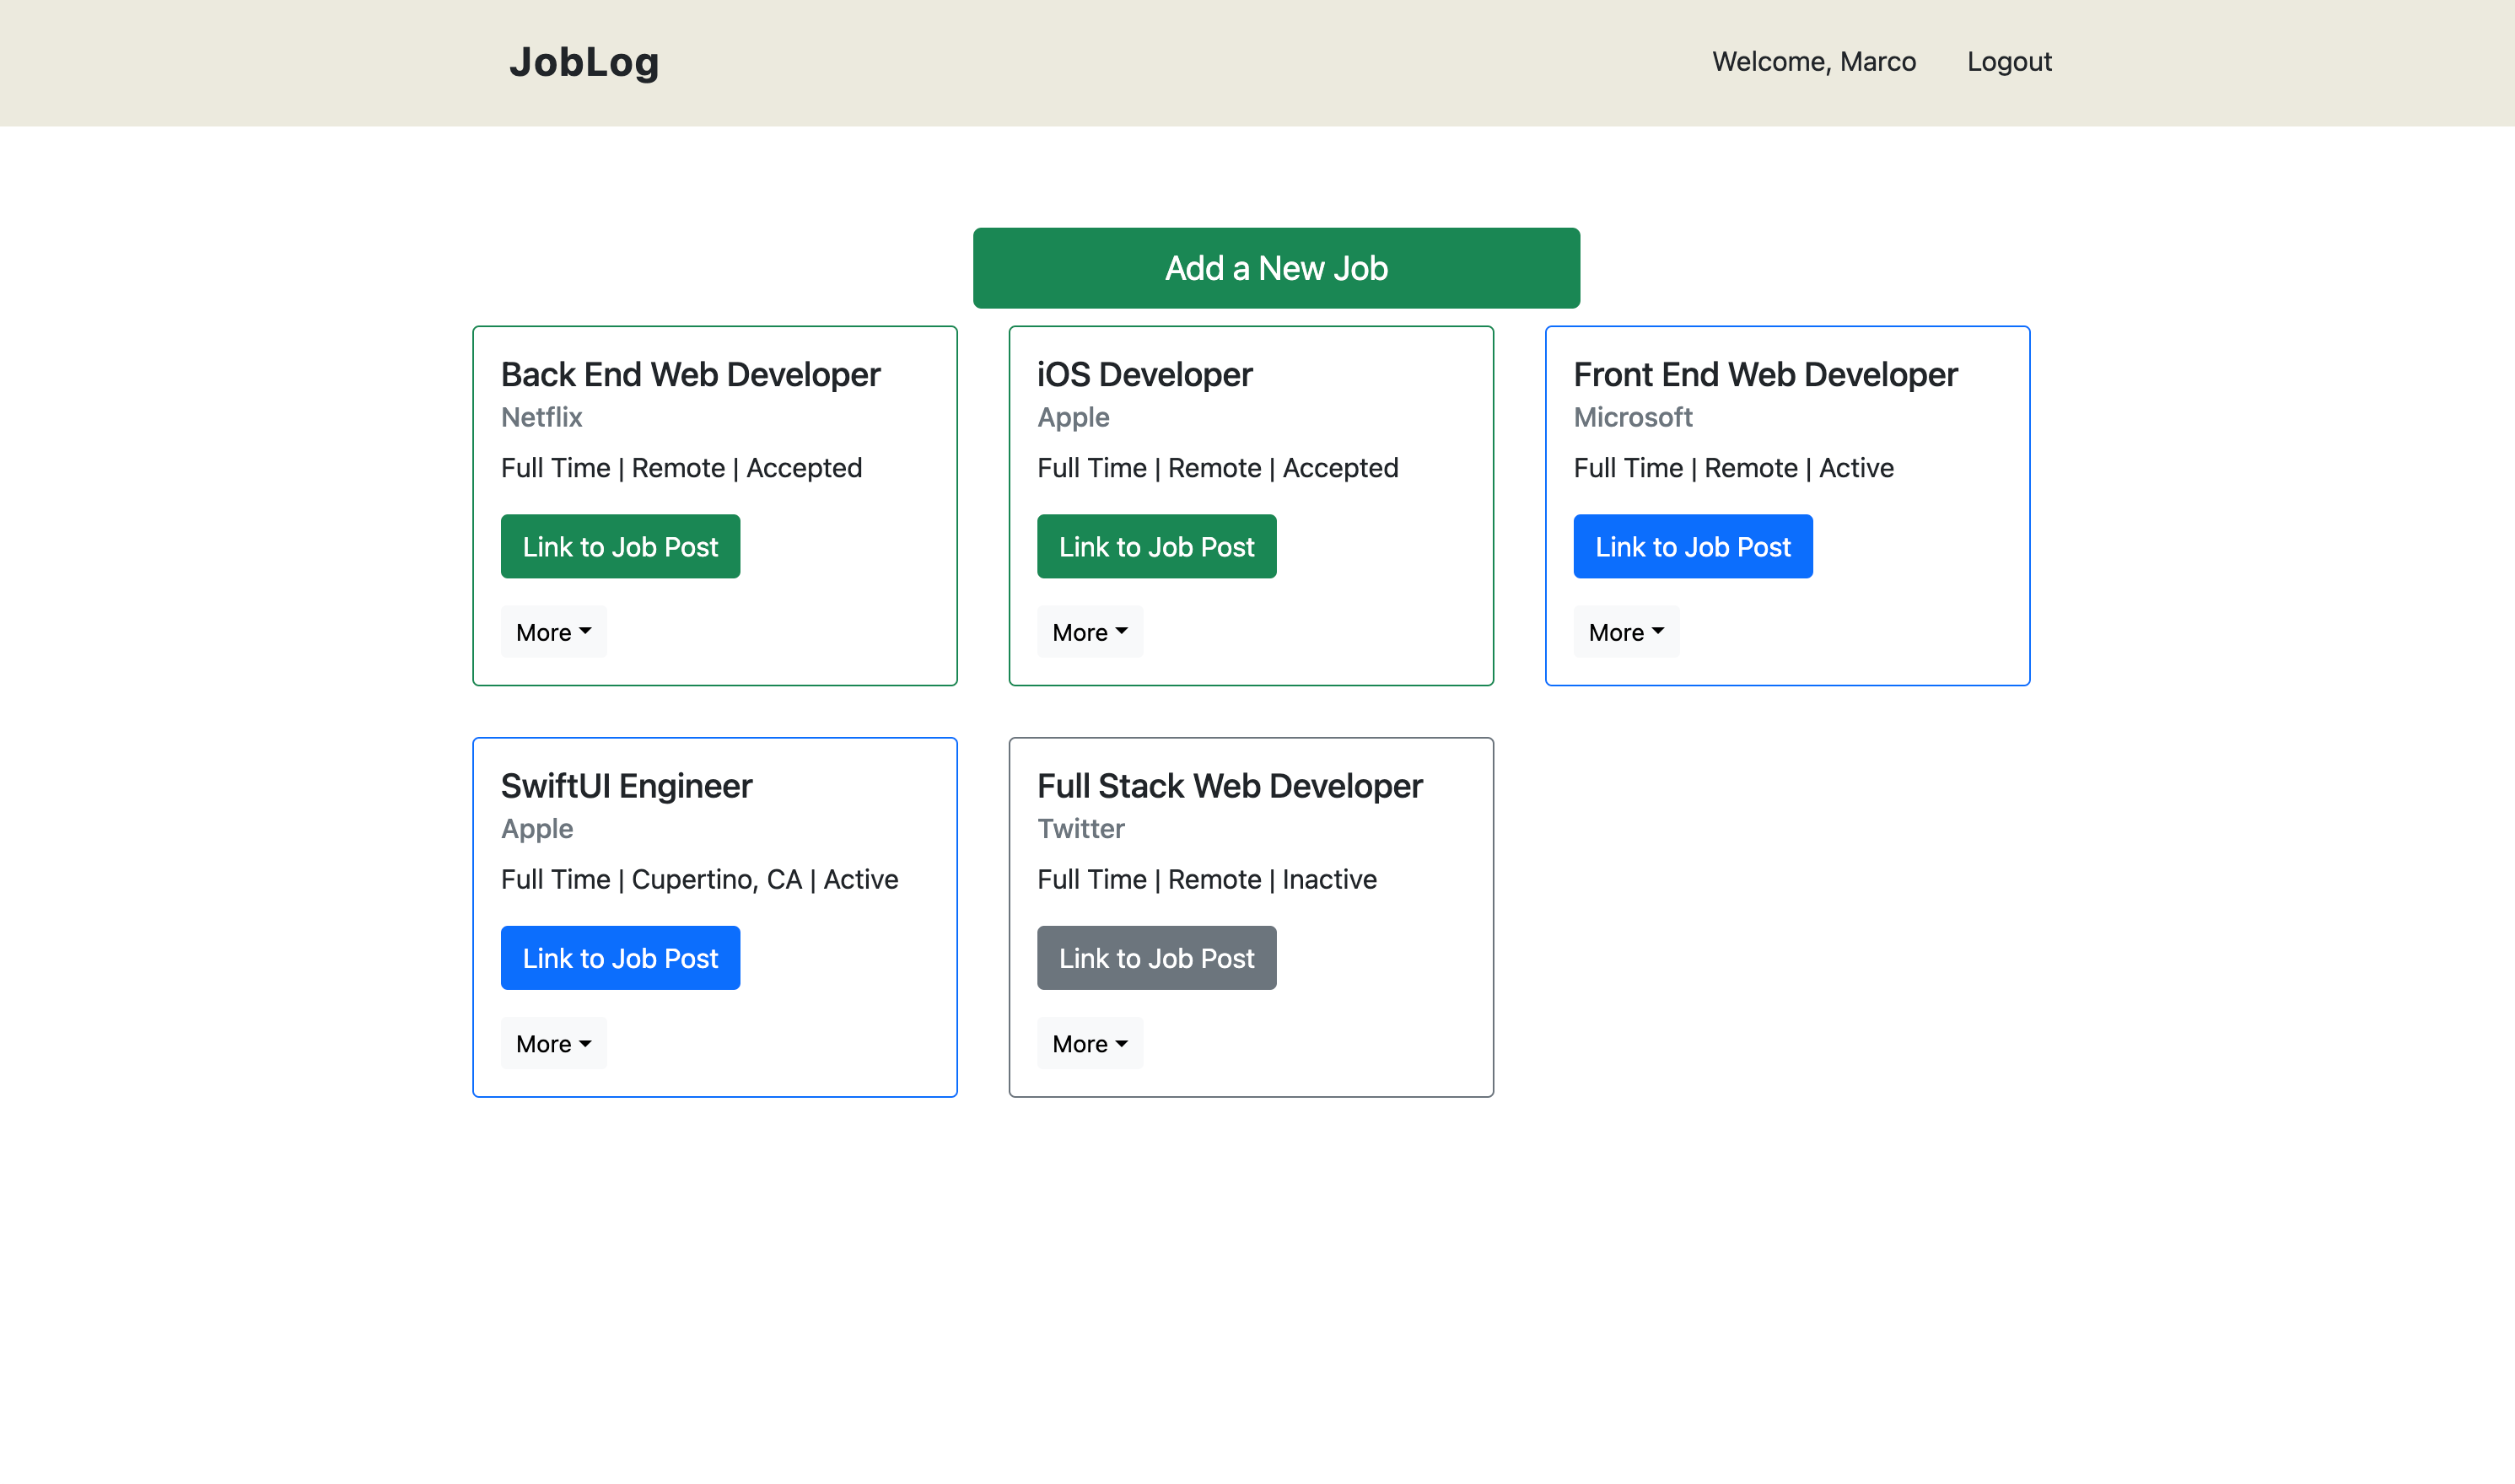Click Add a New Job

(x=1276, y=267)
